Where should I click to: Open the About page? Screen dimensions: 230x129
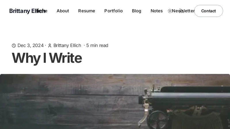point(63,11)
